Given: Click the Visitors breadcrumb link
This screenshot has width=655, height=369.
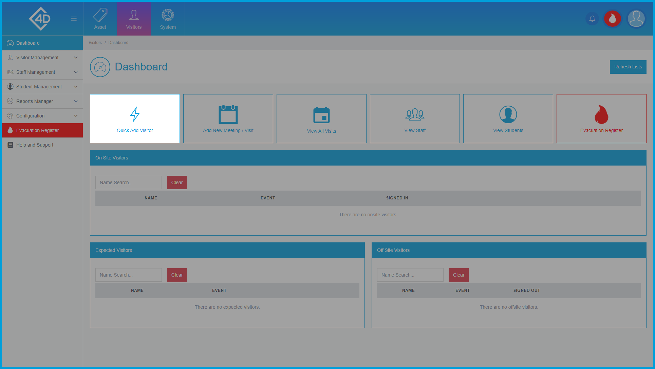Looking at the screenshot, I should [95, 43].
